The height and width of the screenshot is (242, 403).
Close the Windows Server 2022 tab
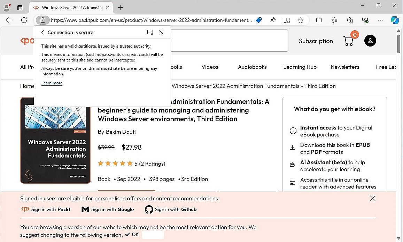pos(107,8)
